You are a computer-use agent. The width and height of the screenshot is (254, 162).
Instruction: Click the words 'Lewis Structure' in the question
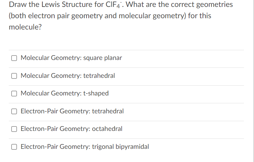pos(67,4)
